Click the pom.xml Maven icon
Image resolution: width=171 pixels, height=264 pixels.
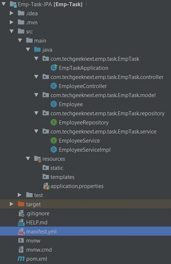tap(21, 259)
